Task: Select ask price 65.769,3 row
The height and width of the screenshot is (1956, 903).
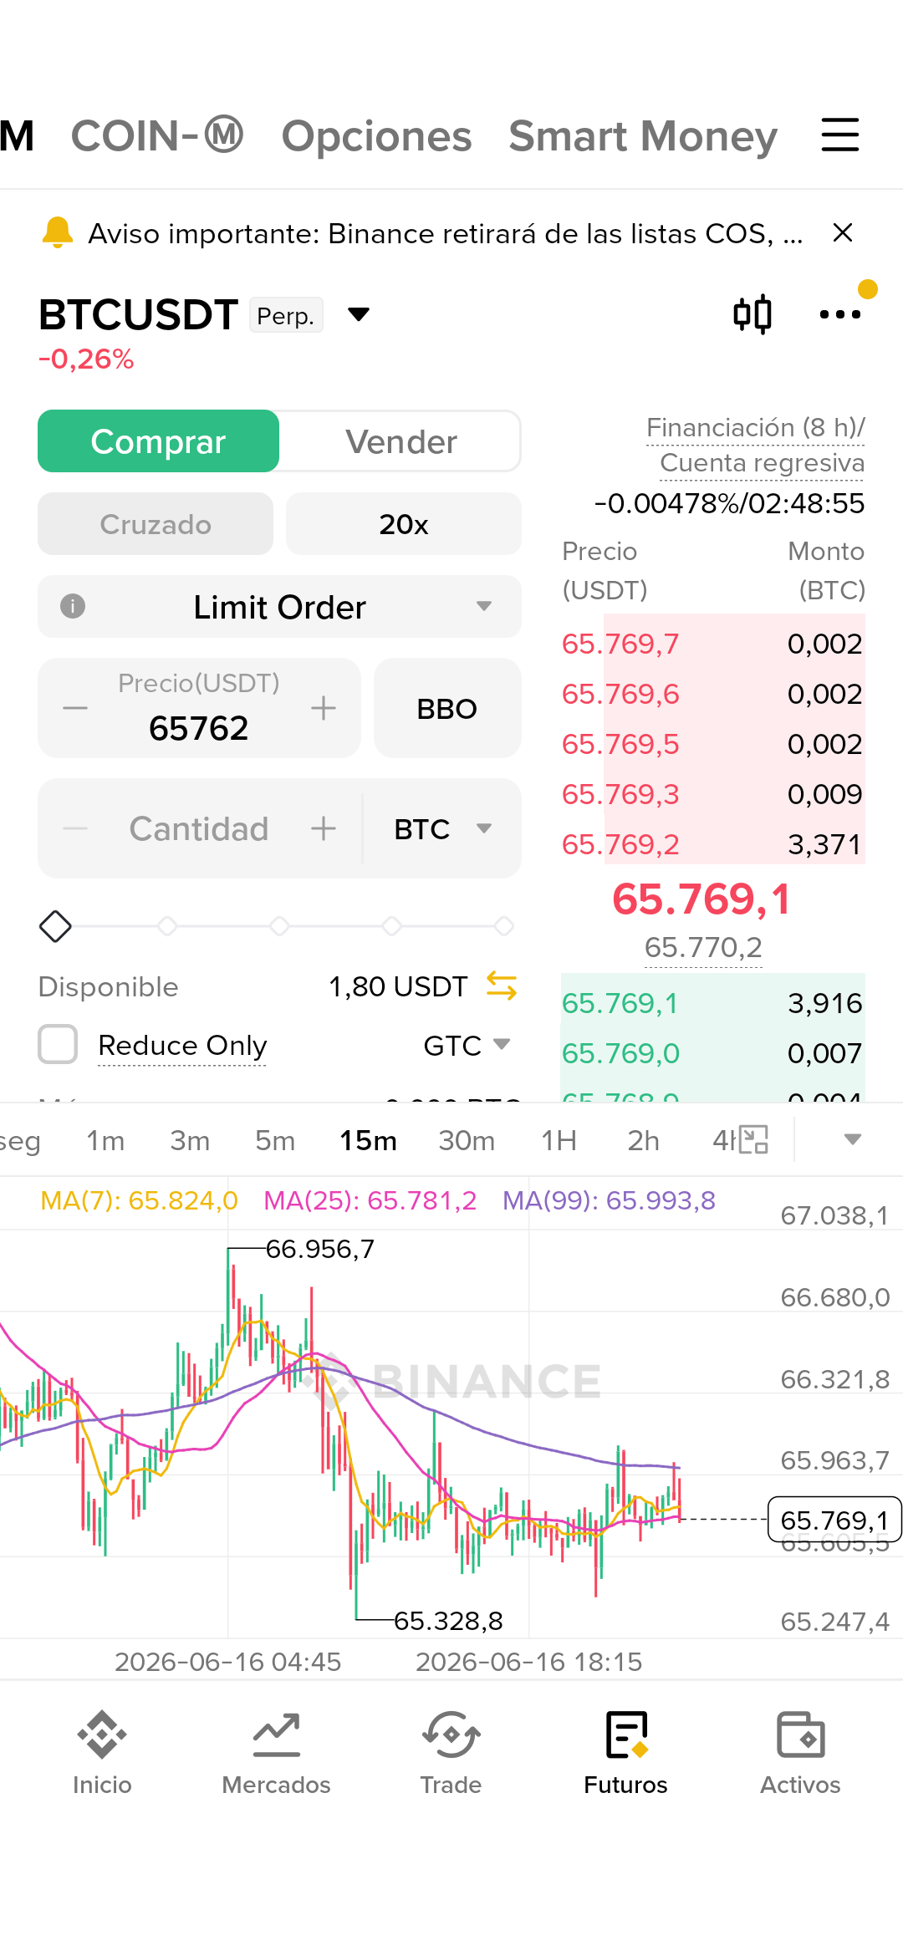Action: point(713,794)
